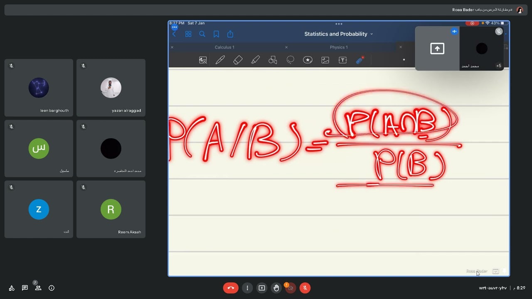
Task: Select the laser pointer tool
Action: point(360,60)
